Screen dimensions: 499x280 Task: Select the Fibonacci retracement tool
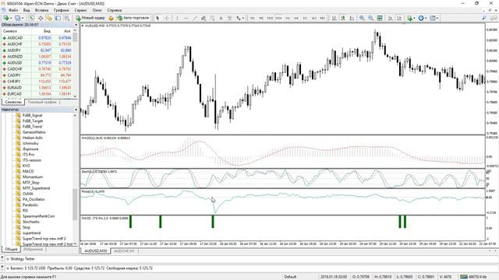(212, 18)
